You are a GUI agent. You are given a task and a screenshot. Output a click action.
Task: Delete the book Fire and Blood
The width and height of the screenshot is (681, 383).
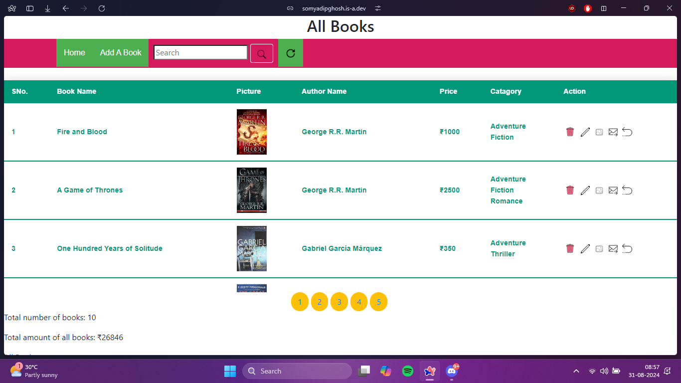[x=569, y=132]
